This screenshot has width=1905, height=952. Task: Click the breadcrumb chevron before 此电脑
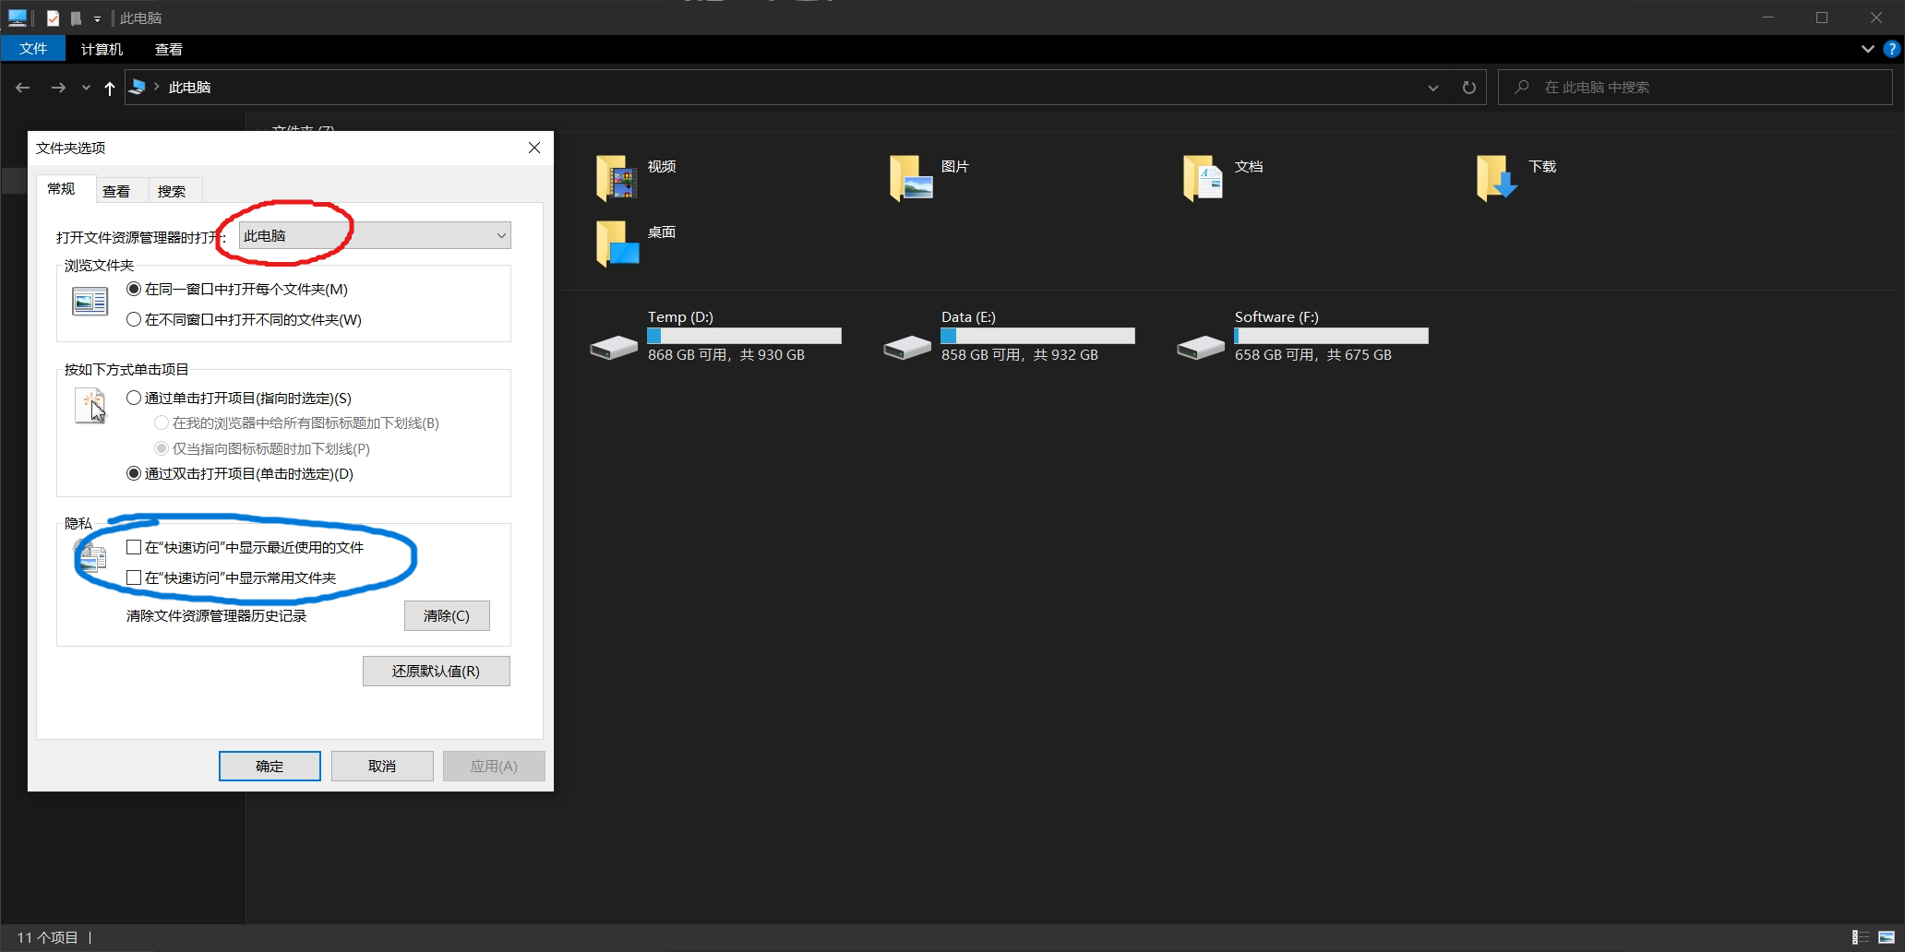pos(157,87)
